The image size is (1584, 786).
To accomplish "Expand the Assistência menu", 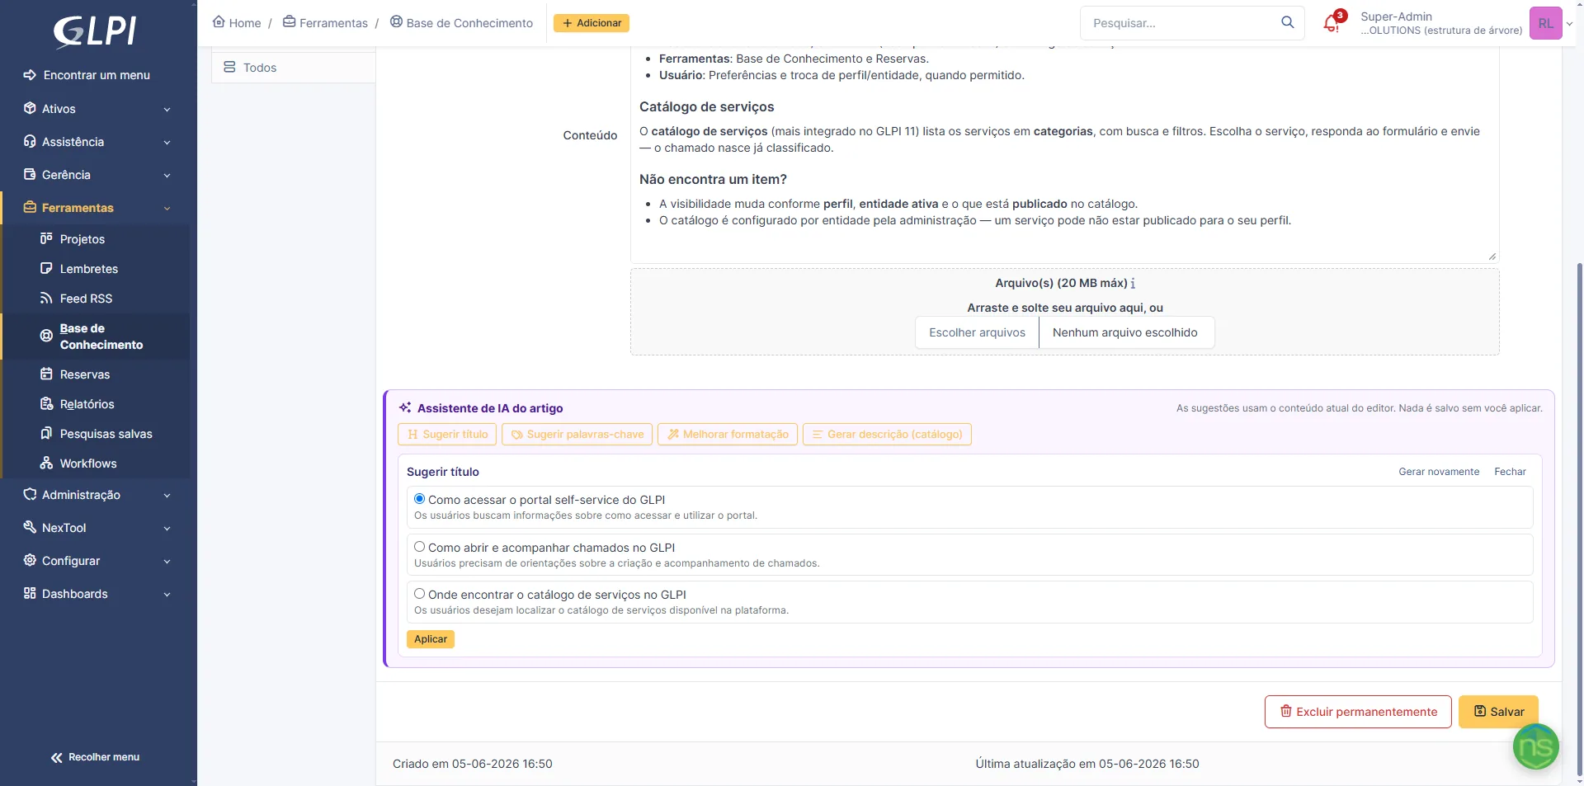I will (x=98, y=142).
